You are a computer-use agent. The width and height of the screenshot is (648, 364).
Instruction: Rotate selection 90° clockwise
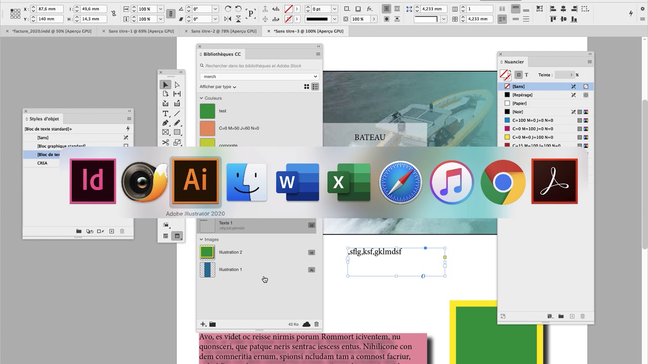pyautogui.click(x=228, y=9)
